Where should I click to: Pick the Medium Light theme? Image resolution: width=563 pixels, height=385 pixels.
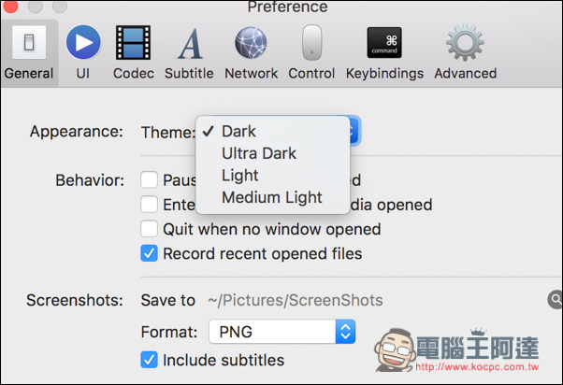[x=273, y=197]
